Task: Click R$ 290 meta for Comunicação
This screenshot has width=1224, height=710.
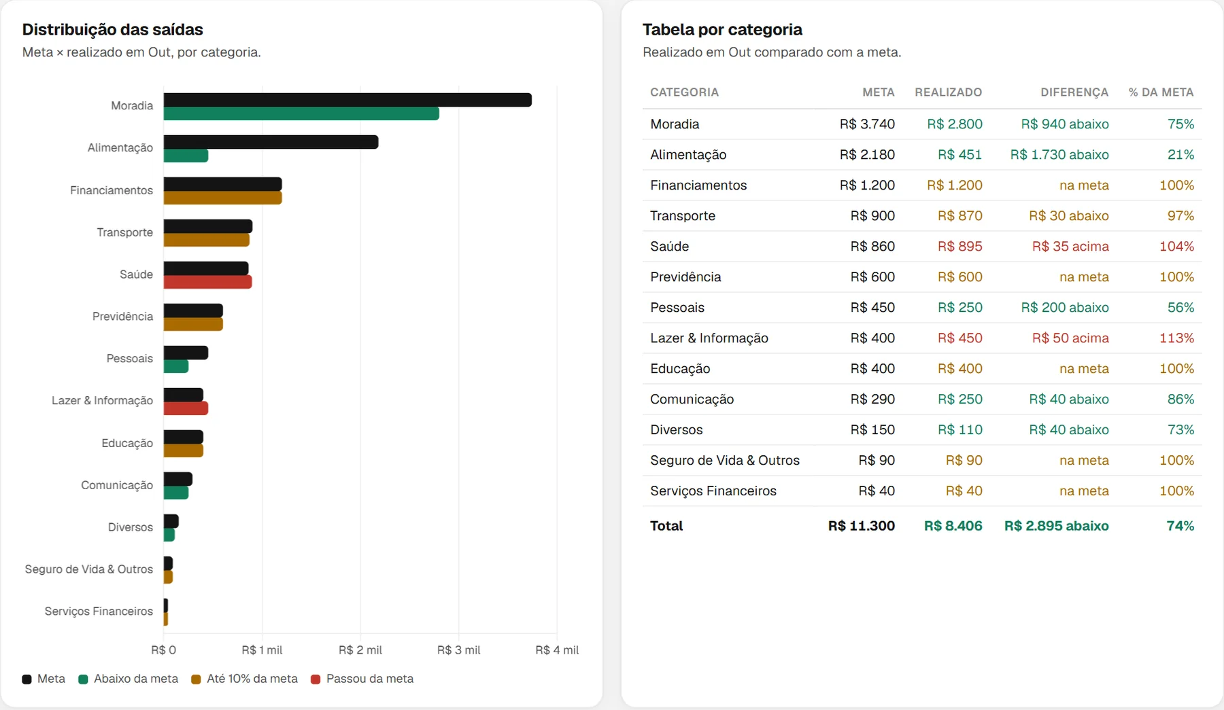Action: (x=872, y=400)
